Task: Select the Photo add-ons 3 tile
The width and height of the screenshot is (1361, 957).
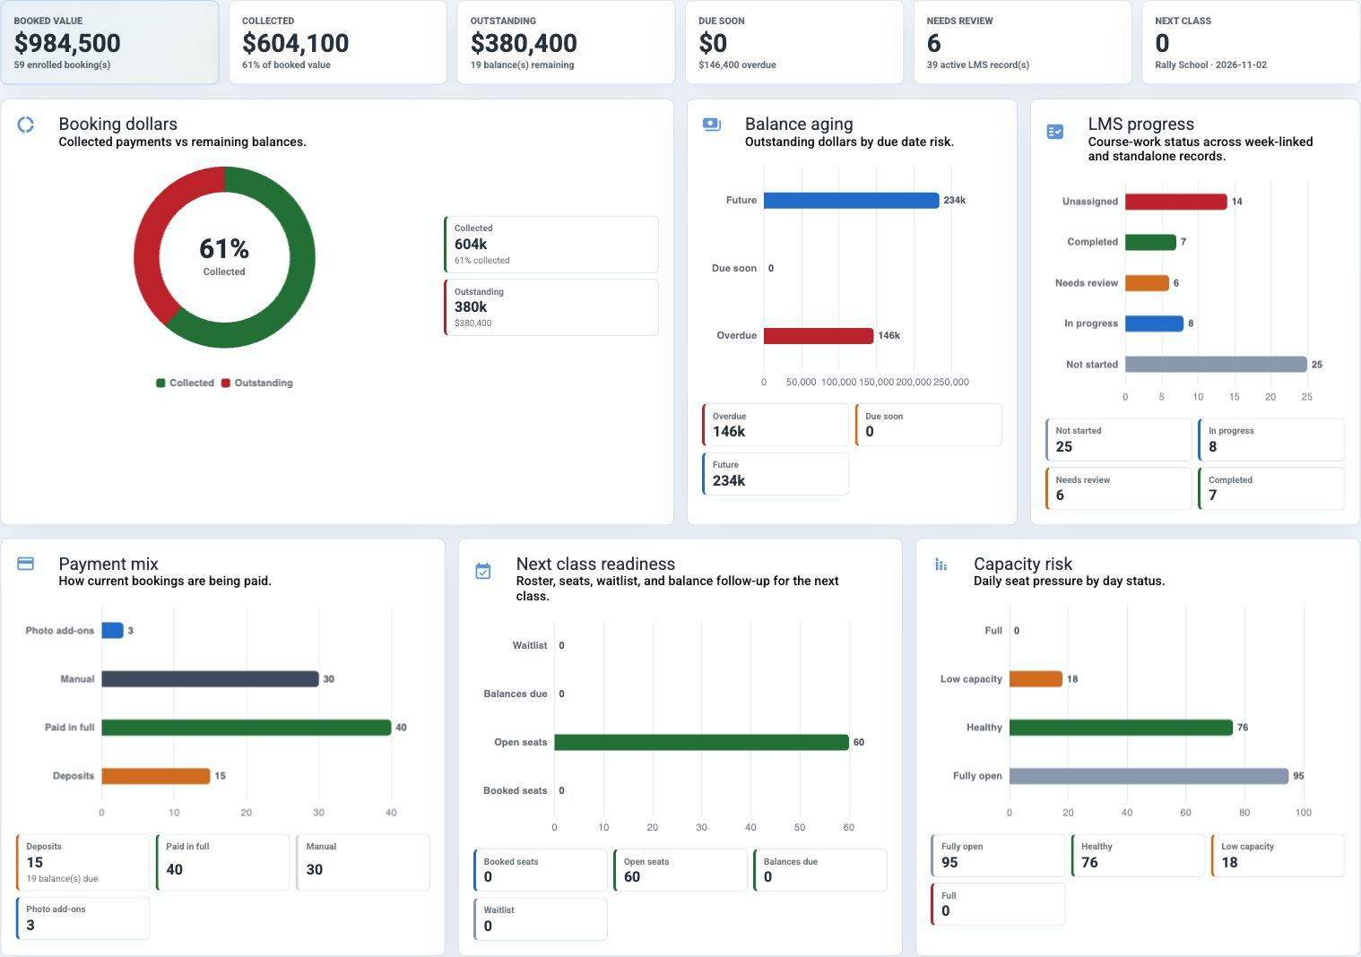Action: tap(82, 918)
